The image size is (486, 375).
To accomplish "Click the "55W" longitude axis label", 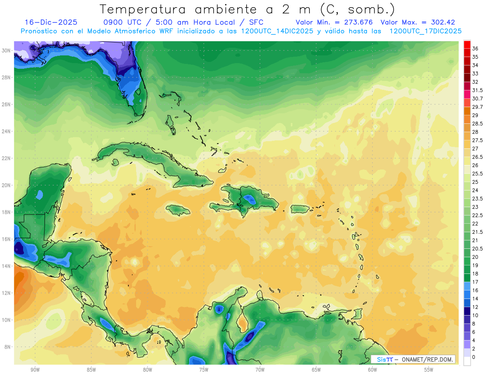I will point(429,370).
